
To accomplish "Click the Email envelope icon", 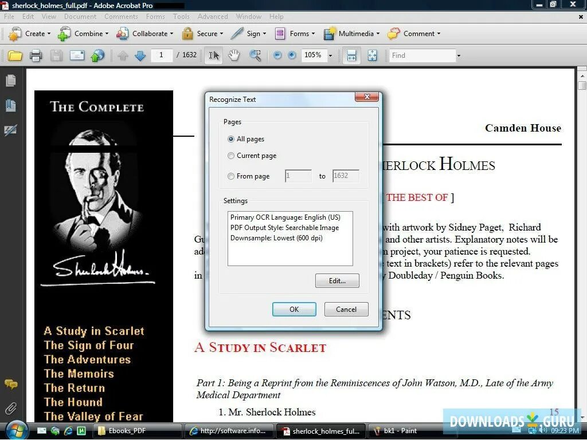I will point(77,56).
